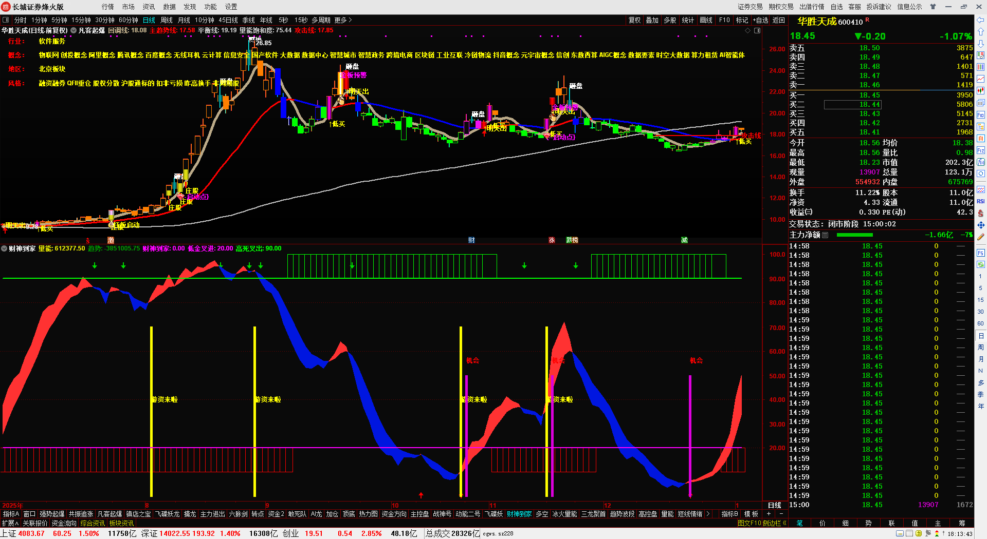Click the F10 icon in right sidebar
The width and height of the screenshot is (987, 539).
pos(981,115)
